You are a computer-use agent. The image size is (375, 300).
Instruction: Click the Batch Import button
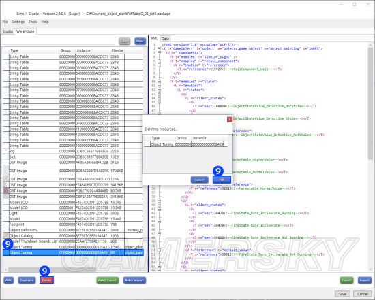click(134, 280)
